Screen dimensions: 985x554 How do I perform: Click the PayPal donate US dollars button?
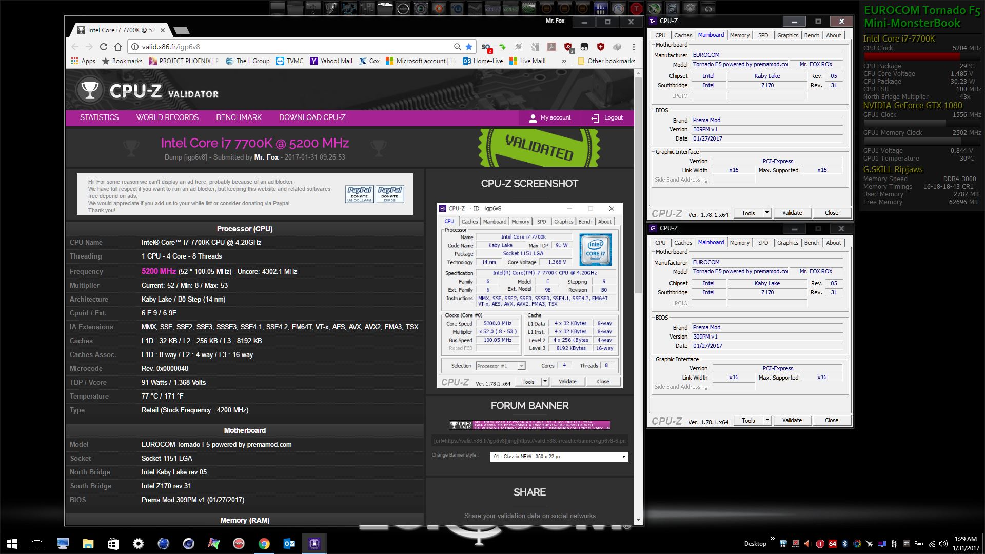pos(359,194)
